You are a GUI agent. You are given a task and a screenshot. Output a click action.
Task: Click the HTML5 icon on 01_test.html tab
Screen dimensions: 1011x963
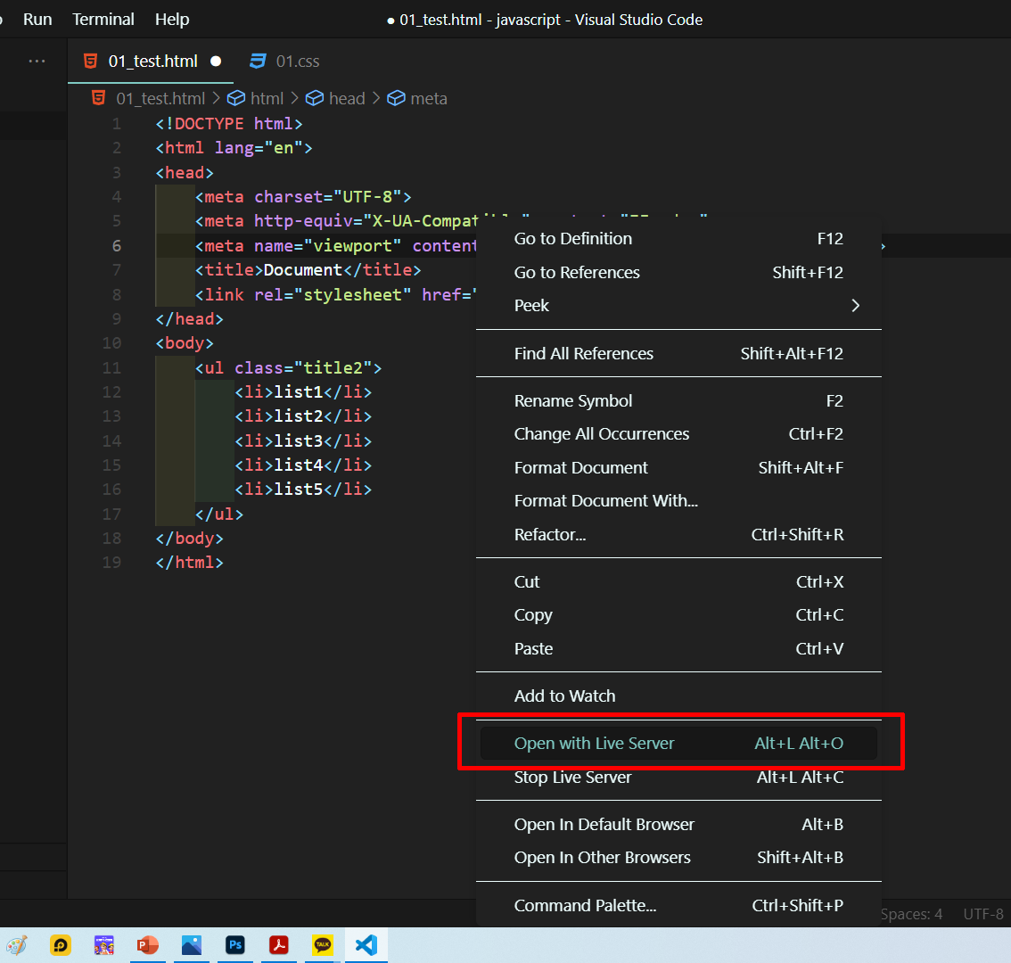91,62
